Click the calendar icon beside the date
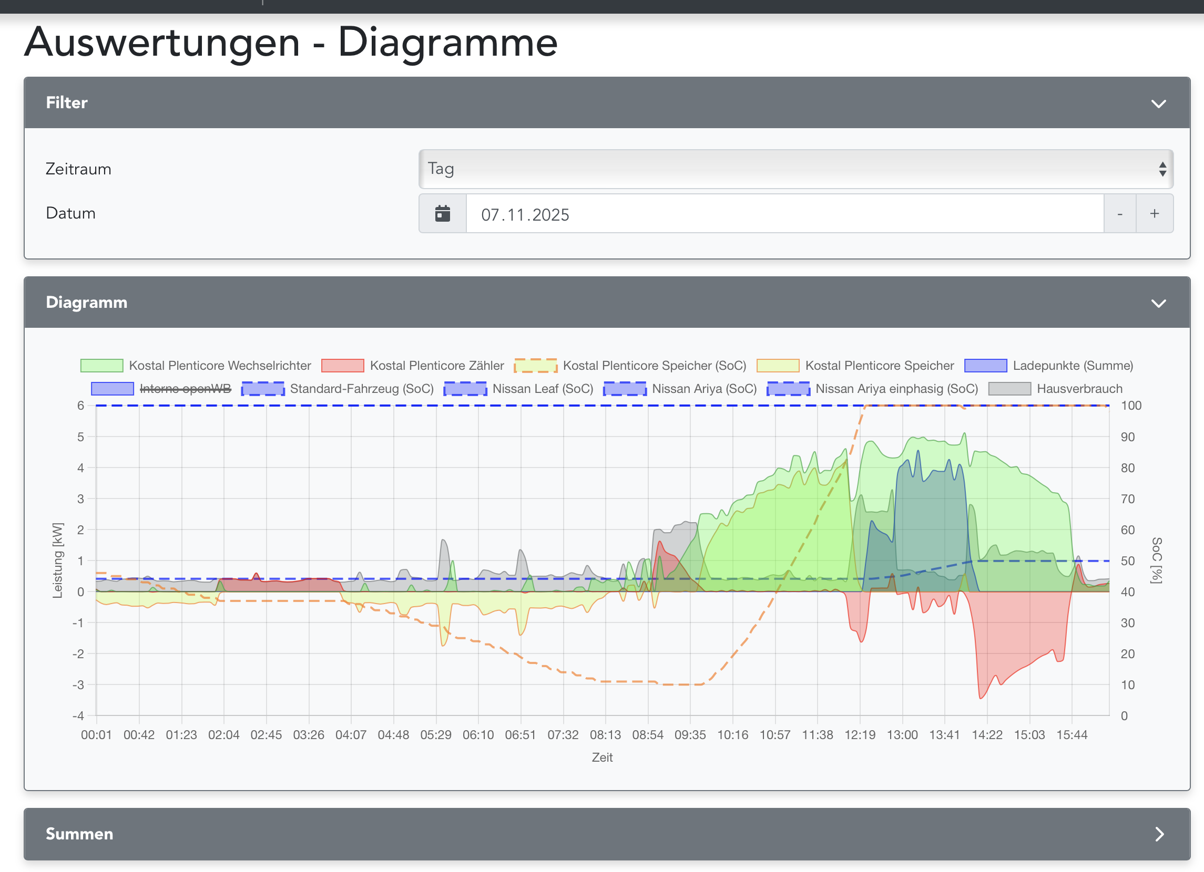The image size is (1204, 872). click(x=442, y=214)
